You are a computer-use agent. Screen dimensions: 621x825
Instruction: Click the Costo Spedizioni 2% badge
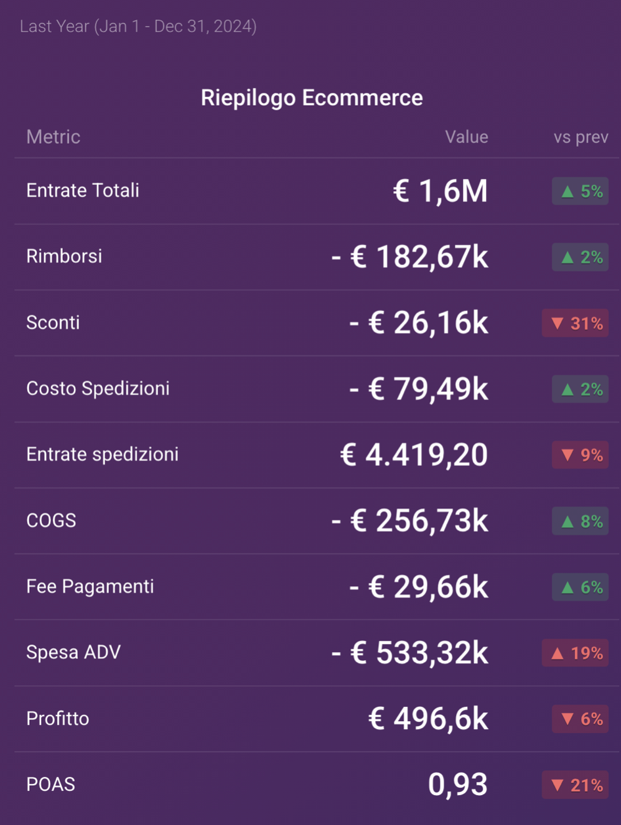pos(580,389)
